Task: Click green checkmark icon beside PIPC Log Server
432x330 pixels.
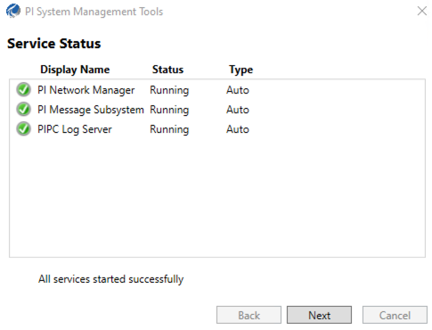Action: tap(23, 129)
